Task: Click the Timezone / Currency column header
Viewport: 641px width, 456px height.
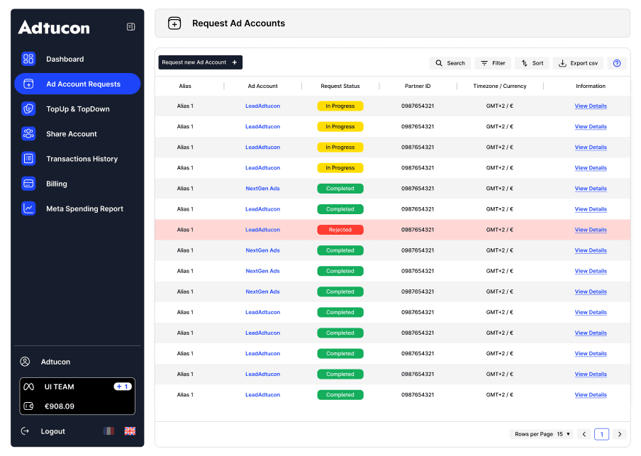Action: pos(500,86)
